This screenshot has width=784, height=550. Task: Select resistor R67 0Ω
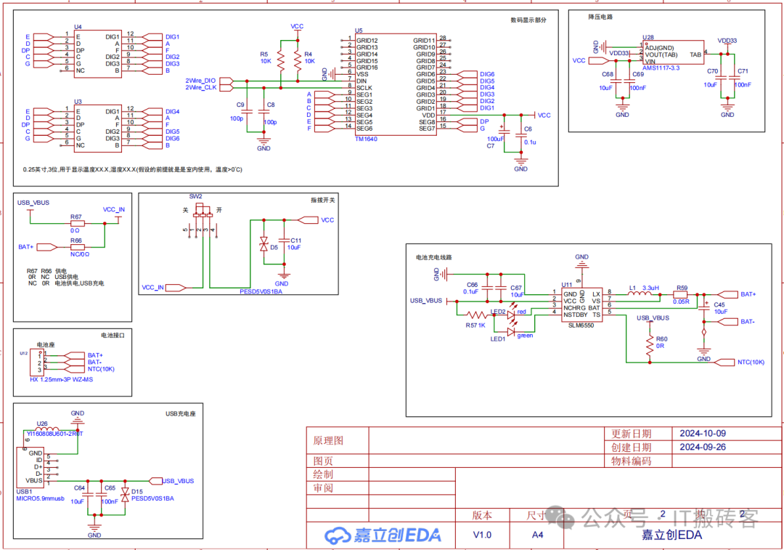coord(77,223)
